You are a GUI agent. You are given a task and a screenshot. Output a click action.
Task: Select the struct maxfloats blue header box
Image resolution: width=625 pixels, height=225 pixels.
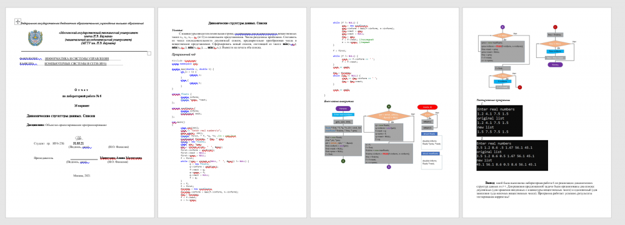(x=430, y=153)
